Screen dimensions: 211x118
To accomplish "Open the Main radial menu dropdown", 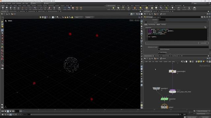I will [49, 3].
